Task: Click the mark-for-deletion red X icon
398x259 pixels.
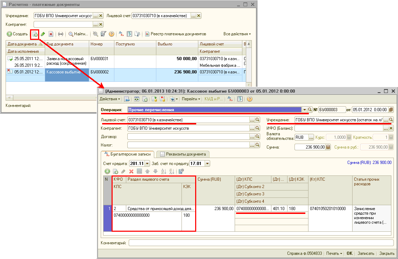Action: pos(51,34)
